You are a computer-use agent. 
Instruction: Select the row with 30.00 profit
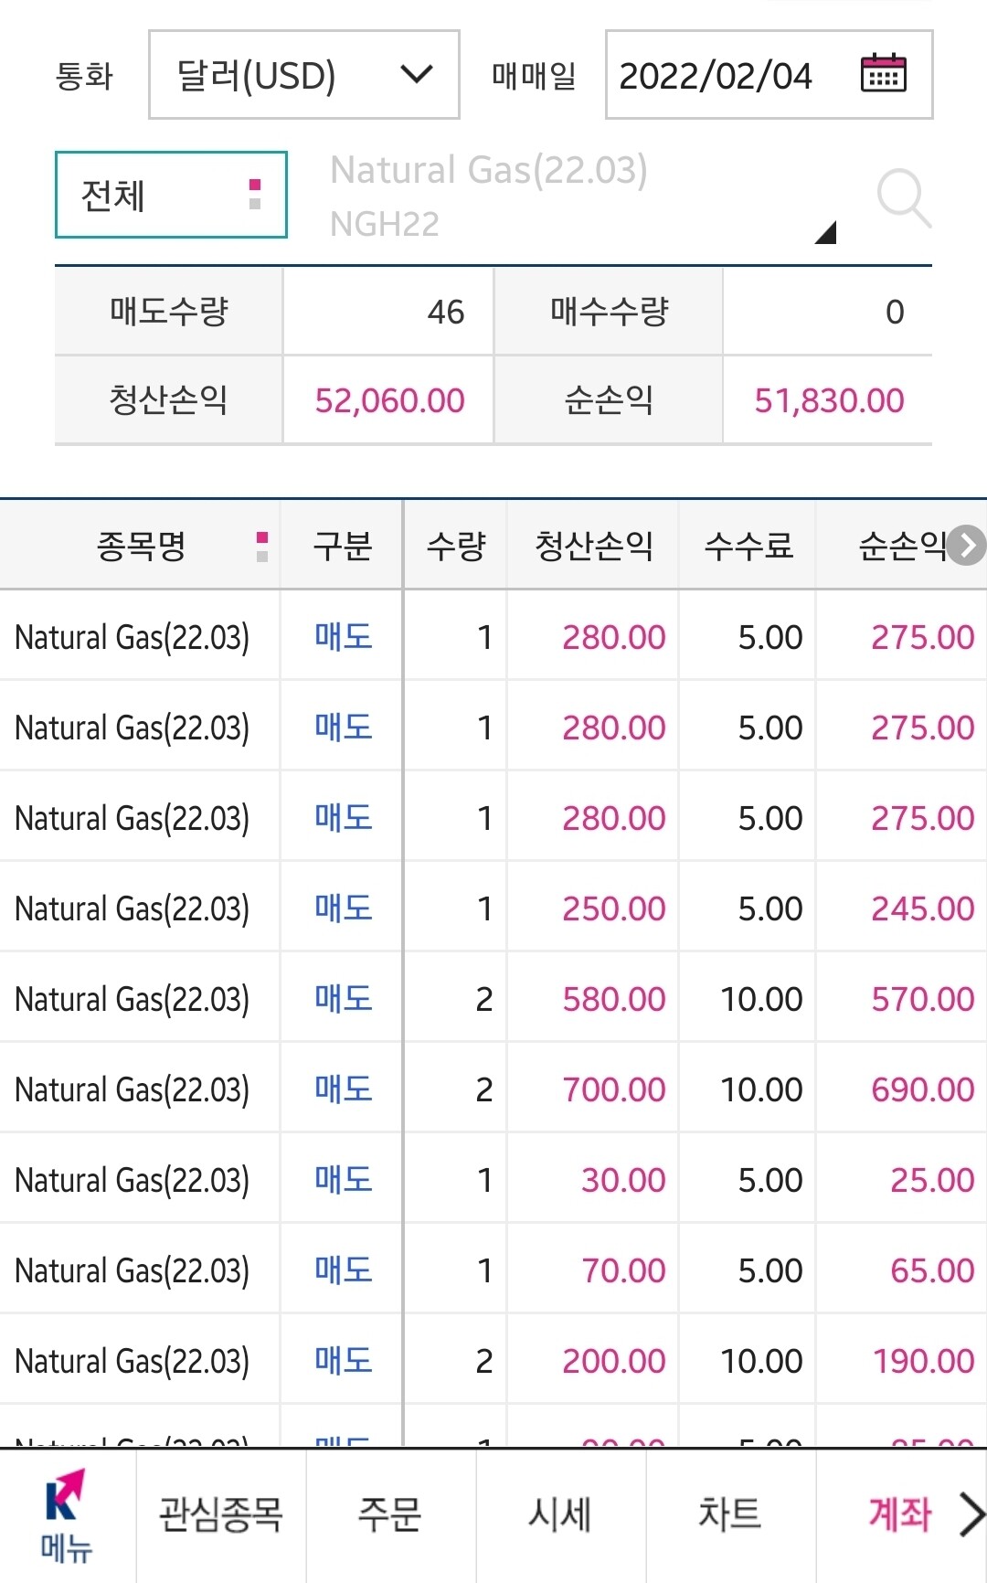pyautogui.click(x=493, y=1180)
